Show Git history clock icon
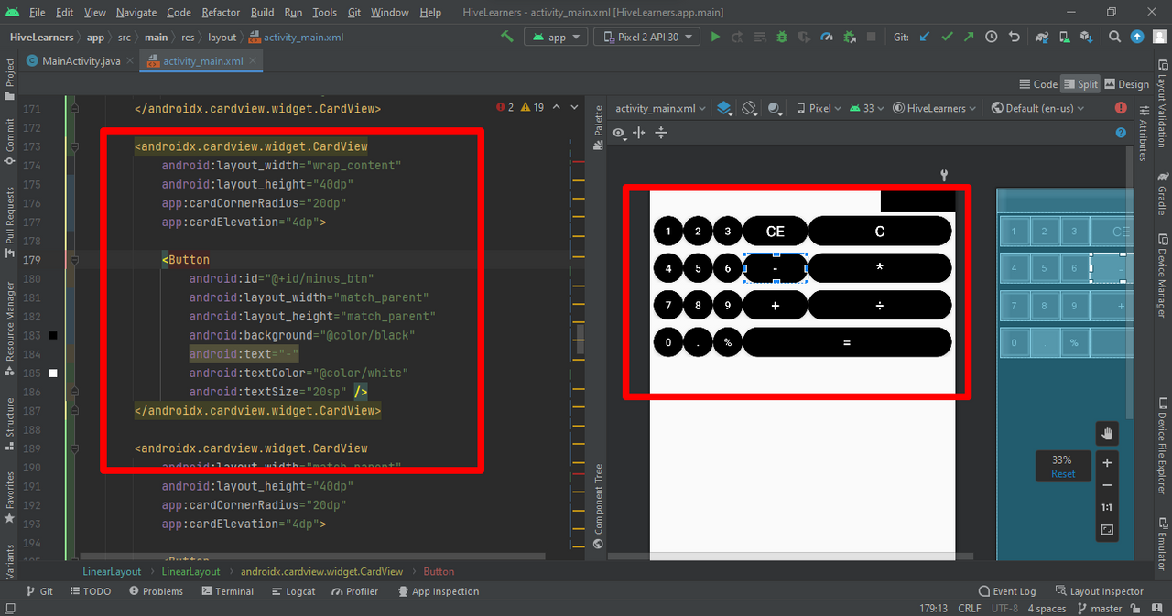The height and width of the screenshot is (616, 1172). 992,38
